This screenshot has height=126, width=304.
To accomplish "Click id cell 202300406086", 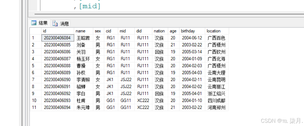I will [x=58, y=52].
